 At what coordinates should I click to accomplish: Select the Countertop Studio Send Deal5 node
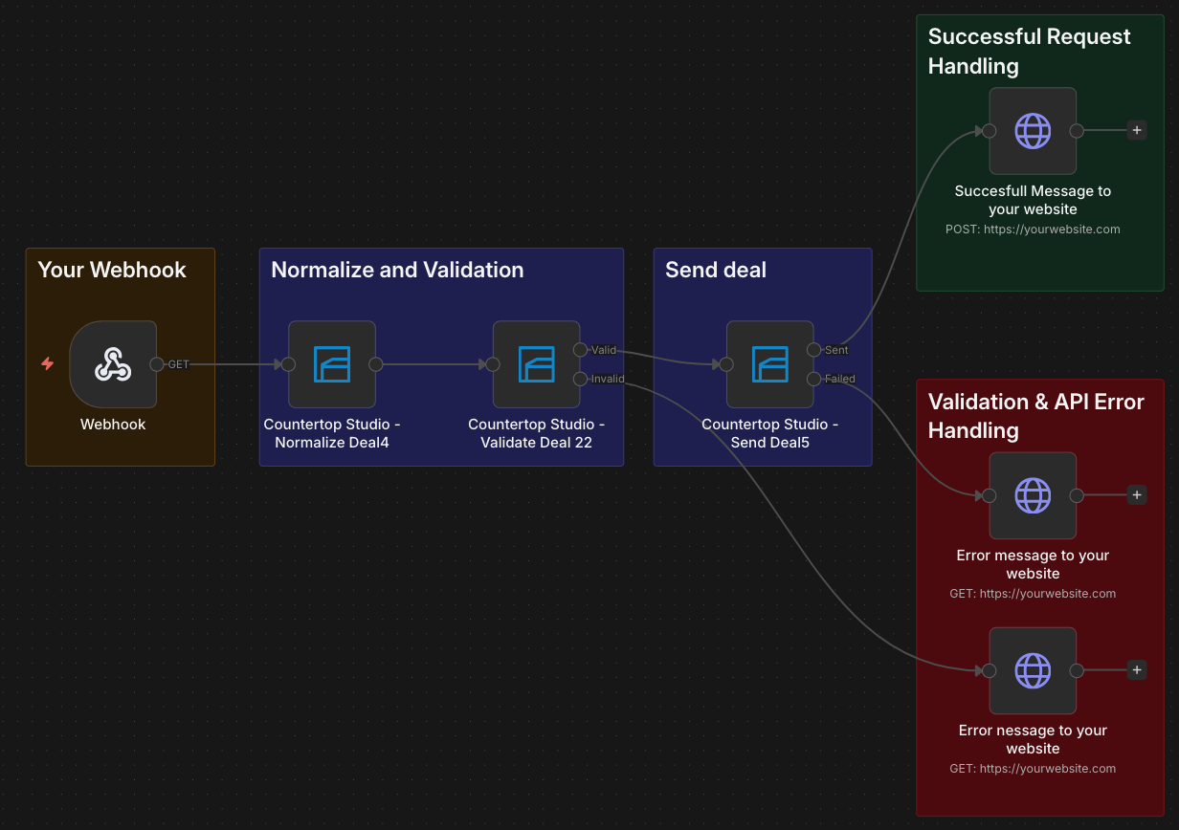[769, 364]
